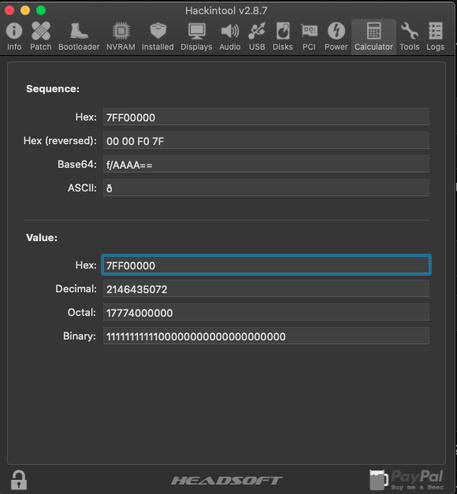Open the Audio speaker section

click(x=230, y=36)
